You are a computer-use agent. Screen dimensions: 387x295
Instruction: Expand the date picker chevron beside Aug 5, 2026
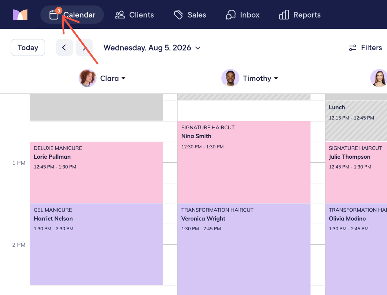198,48
